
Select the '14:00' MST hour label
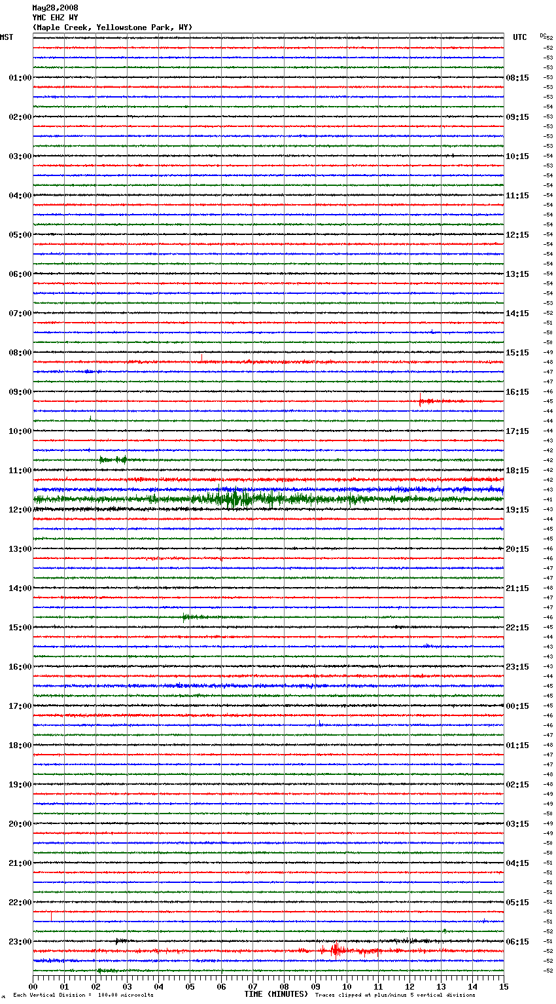(x=20, y=588)
